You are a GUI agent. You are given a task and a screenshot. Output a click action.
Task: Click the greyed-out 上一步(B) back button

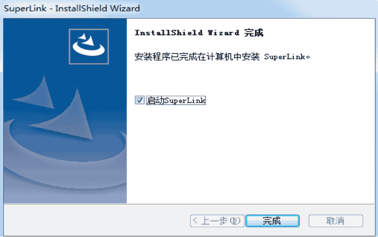click(217, 221)
